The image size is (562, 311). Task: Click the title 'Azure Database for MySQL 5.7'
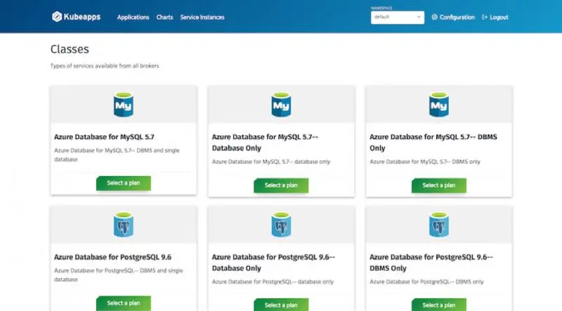[104, 137]
